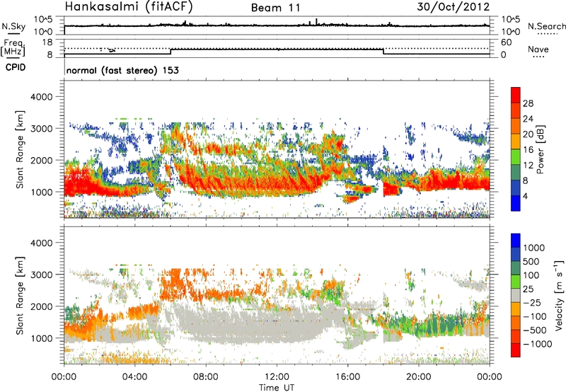
Task: Click the "Hankasalmi (fitACF)" plot title
Action: pos(129,6)
